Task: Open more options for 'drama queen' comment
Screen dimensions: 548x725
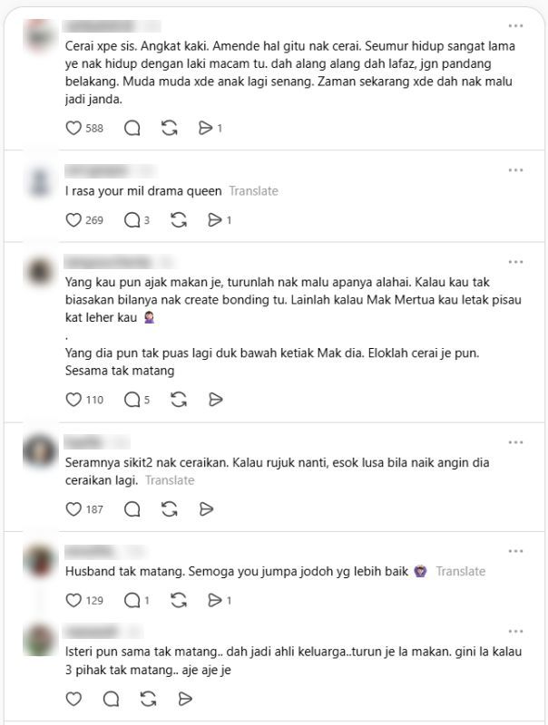Action: point(515,170)
